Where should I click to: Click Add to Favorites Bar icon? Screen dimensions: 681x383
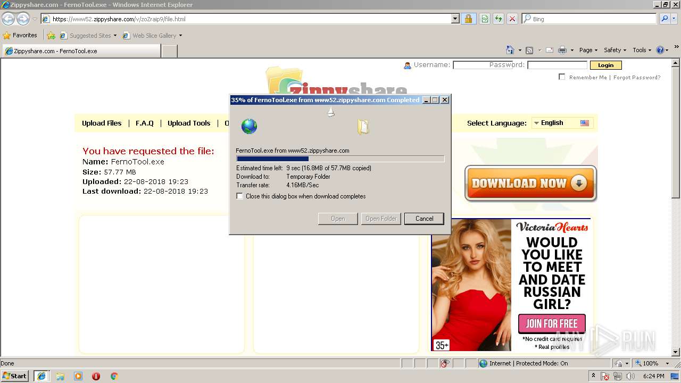pyautogui.click(x=51, y=36)
